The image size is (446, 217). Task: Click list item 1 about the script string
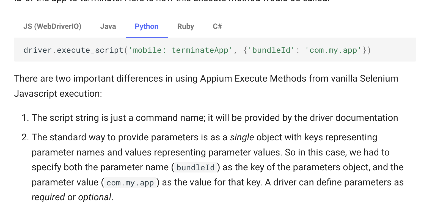click(x=214, y=118)
